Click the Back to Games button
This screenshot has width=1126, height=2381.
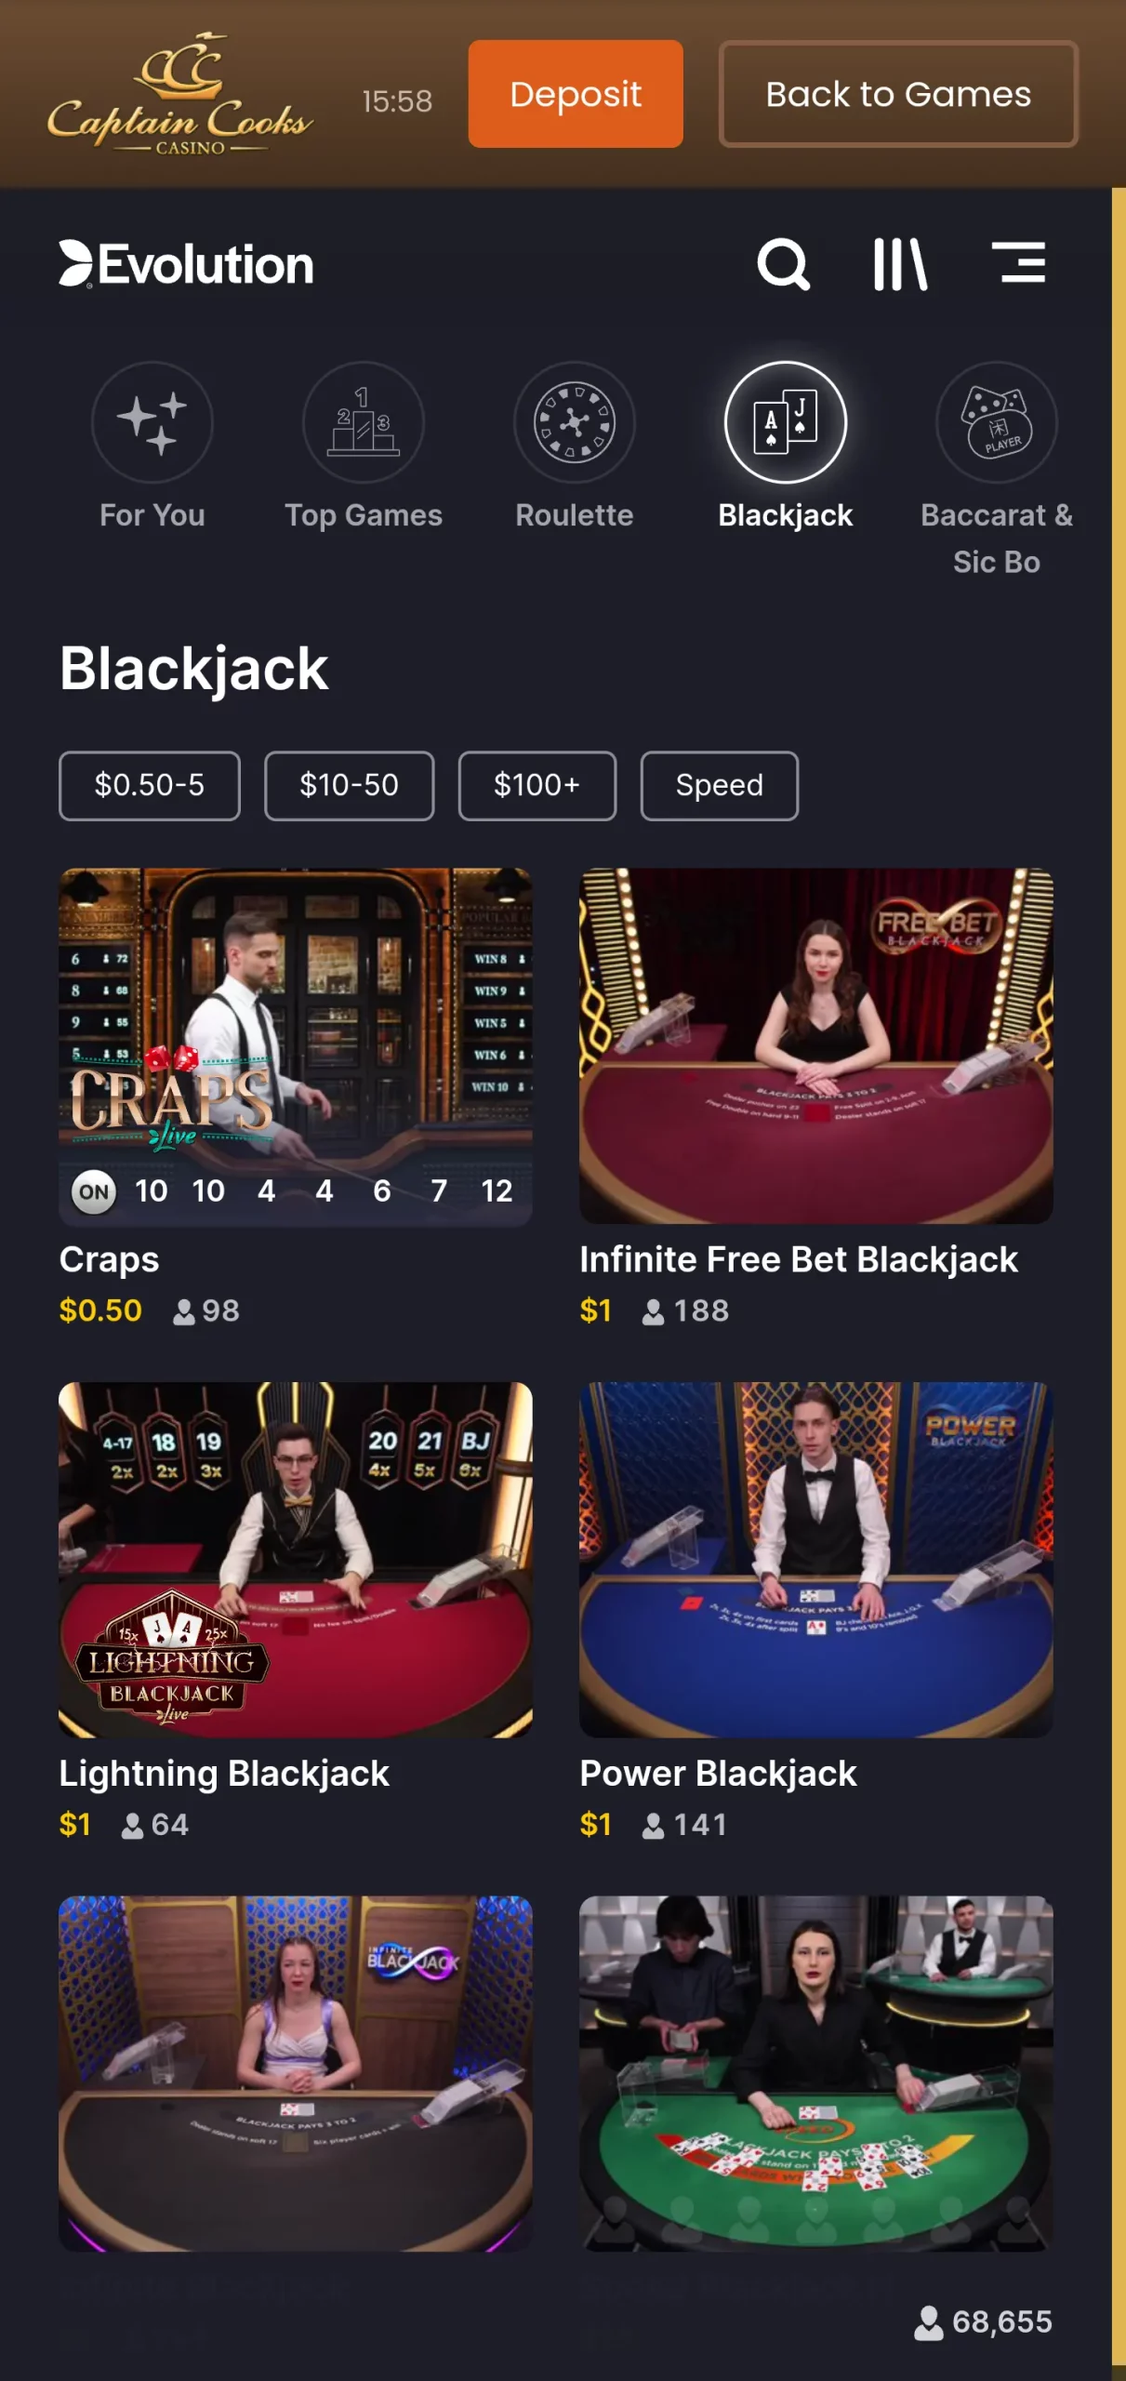pyautogui.click(x=899, y=94)
